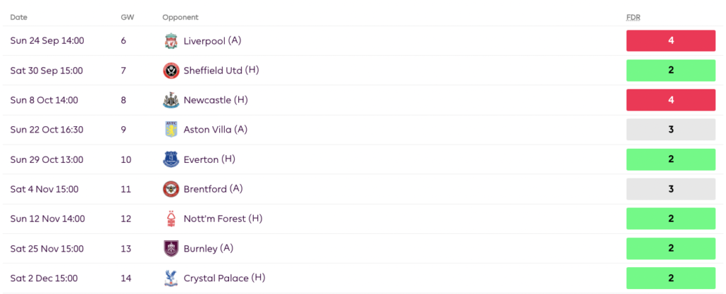Open the Liverpool (A) fixture link

tap(212, 41)
